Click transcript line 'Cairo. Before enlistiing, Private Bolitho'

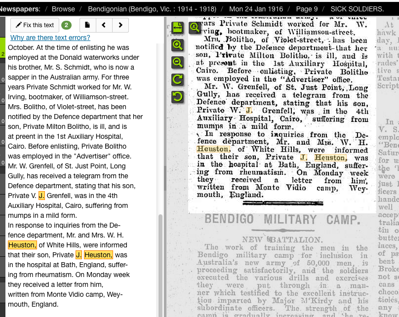pyautogui.click(x=67, y=147)
